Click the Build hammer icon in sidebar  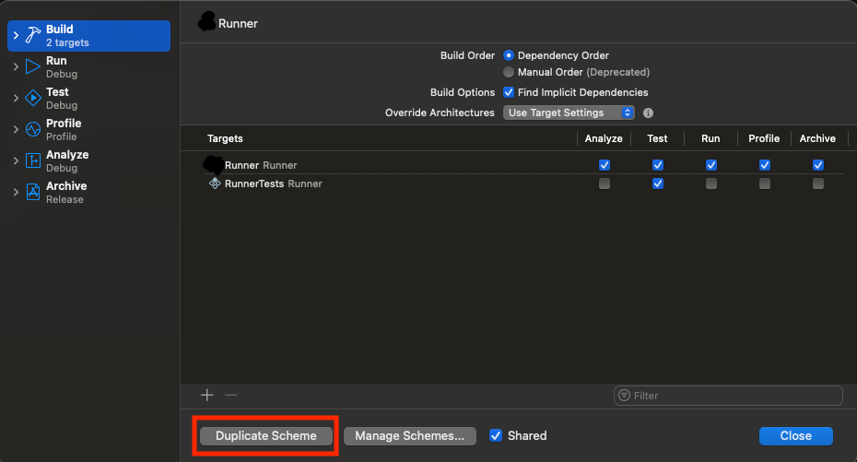coord(32,35)
